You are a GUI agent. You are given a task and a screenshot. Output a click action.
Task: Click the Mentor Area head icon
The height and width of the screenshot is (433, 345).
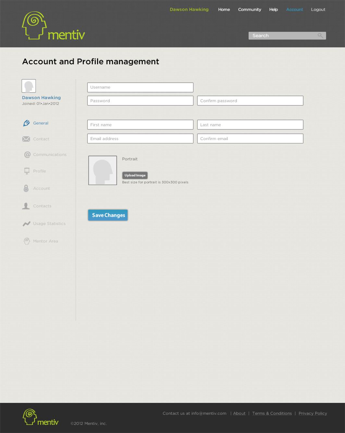pos(27,241)
